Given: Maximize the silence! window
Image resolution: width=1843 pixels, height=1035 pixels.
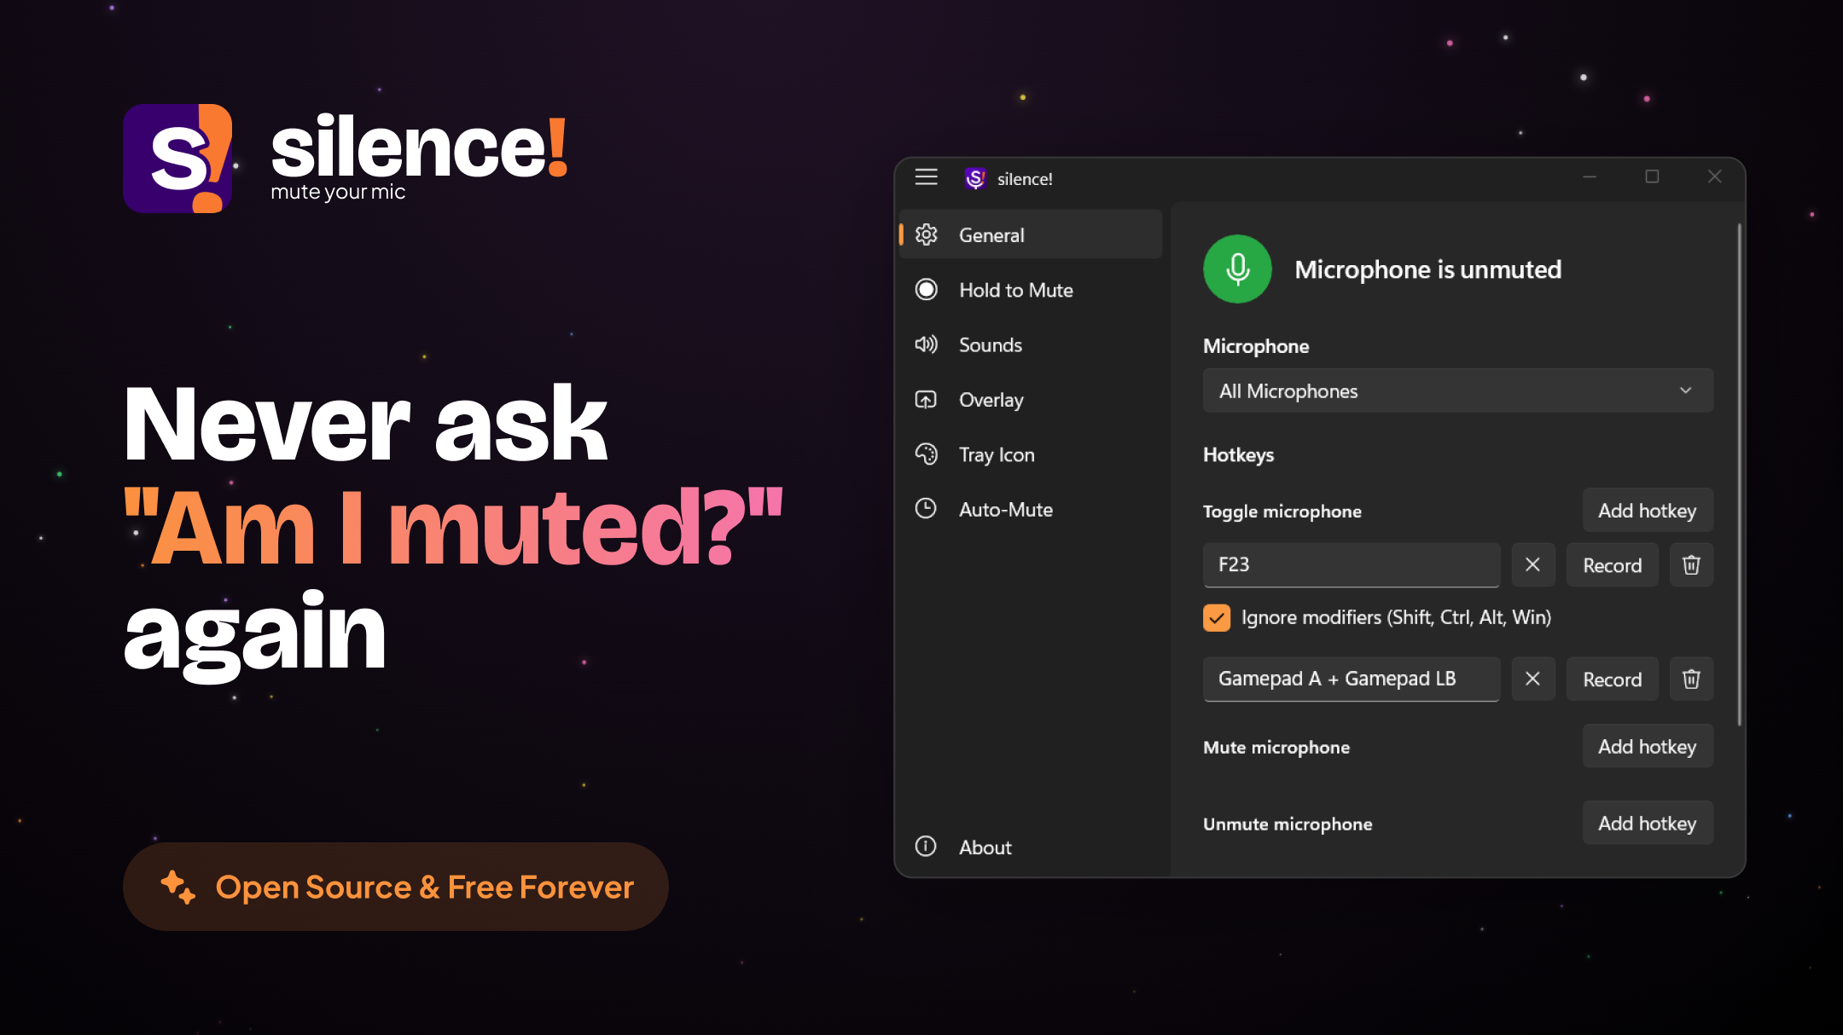Looking at the screenshot, I should pyautogui.click(x=1653, y=176).
